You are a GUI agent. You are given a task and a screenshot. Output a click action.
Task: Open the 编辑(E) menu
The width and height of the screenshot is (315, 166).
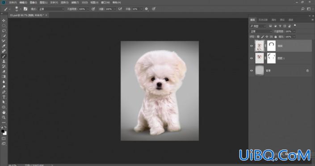click(x=23, y=2)
